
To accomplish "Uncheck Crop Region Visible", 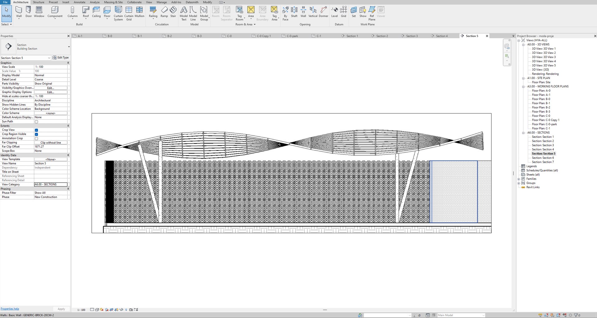I will (36, 134).
